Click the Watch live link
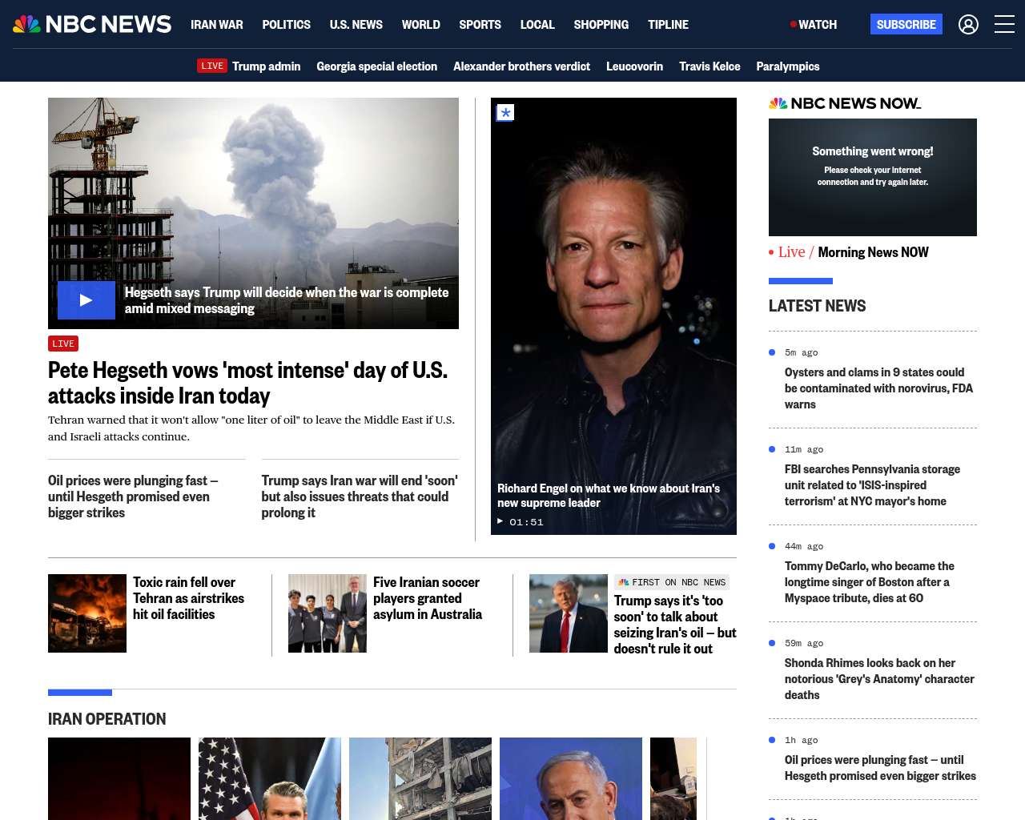Viewport: 1025px width, 820px height. [814, 25]
